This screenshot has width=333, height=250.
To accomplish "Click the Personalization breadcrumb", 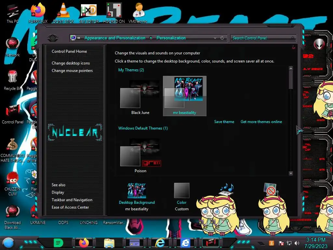I will coord(171,38).
